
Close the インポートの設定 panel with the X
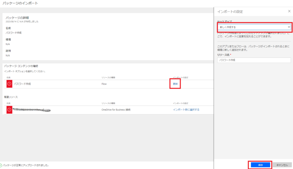[x=289, y=11]
